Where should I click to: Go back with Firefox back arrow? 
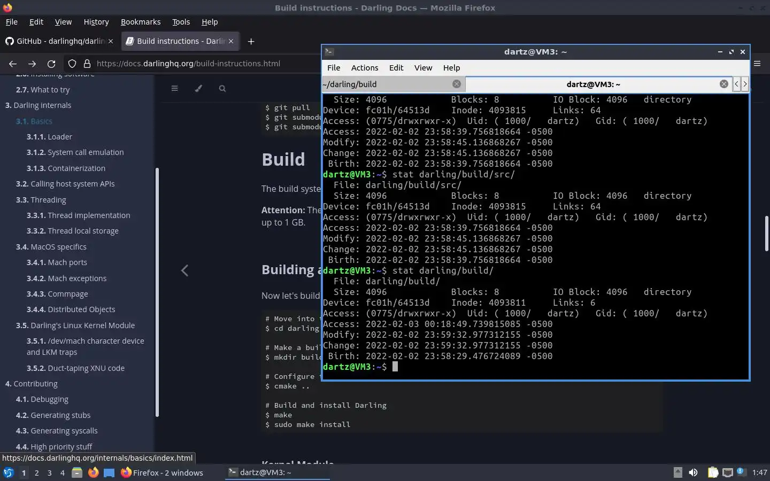[13, 64]
